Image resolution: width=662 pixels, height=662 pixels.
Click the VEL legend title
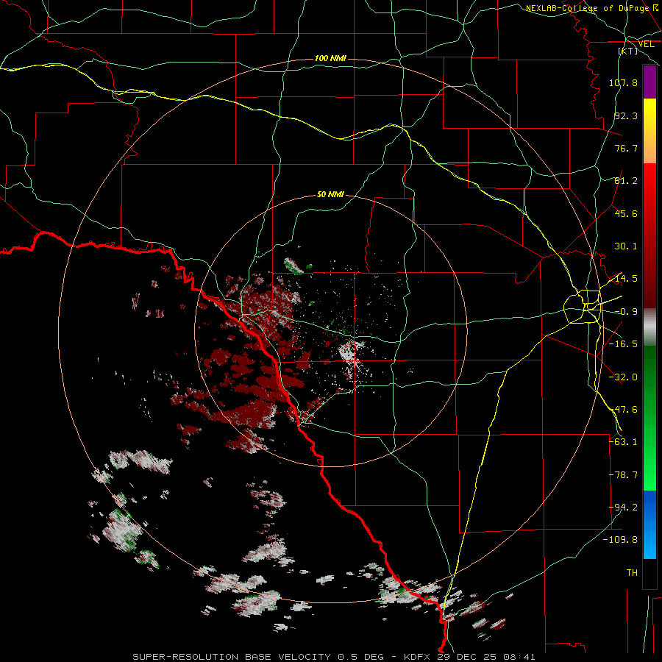point(646,44)
